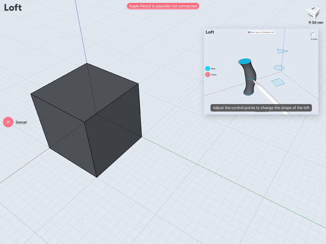Click the blue Done checkmark in tutorial preview

coord(207,69)
